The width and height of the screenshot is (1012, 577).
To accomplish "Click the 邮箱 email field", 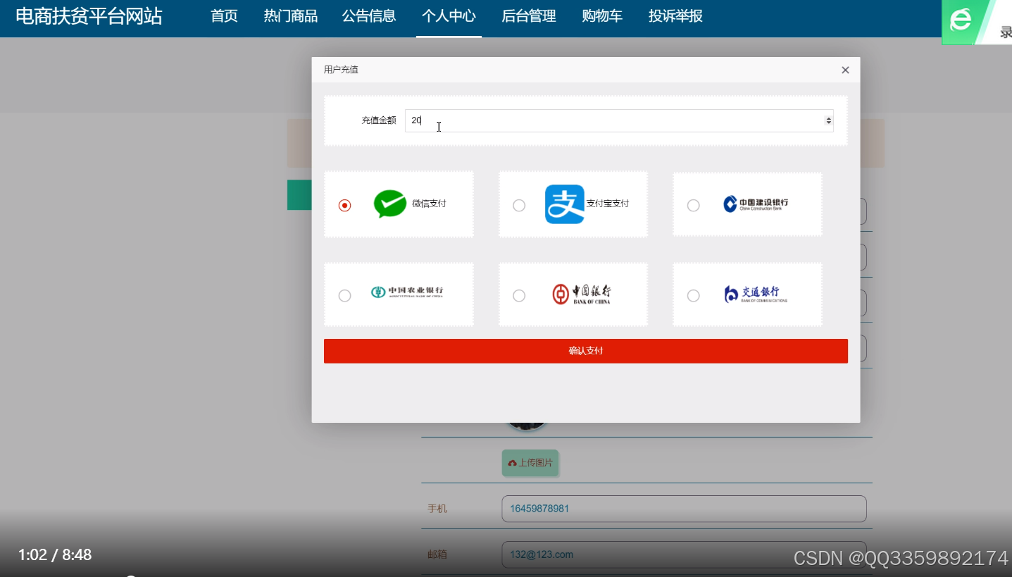I will point(684,554).
